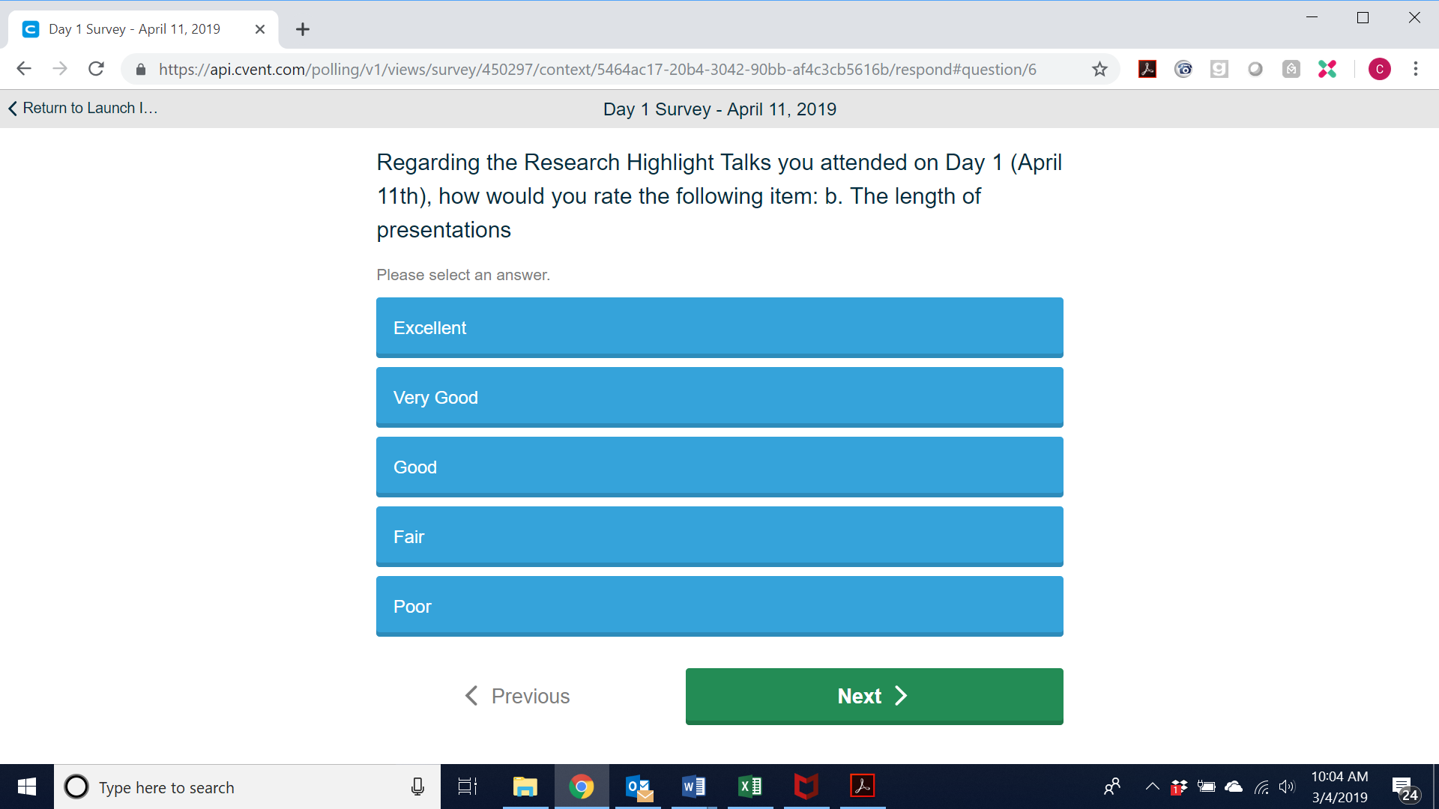
Task: Open Excel from the taskbar
Action: pyautogui.click(x=750, y=787)
